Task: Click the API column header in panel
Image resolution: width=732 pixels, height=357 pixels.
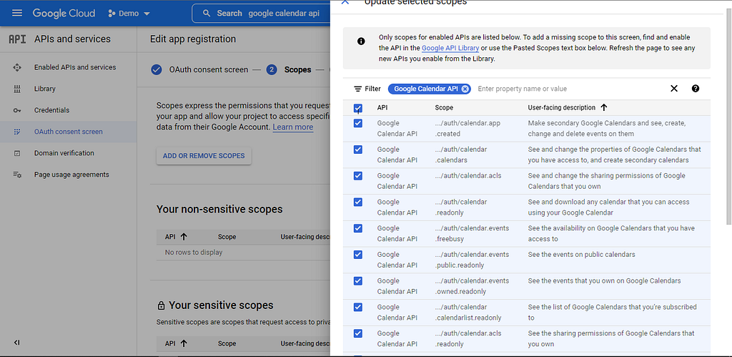Action: point(382,107)
